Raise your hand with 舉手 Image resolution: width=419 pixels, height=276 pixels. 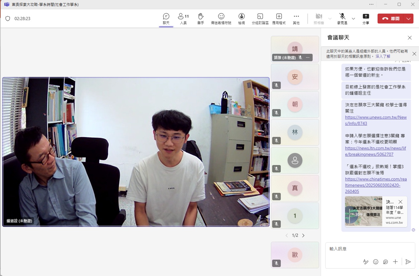click(201, 18)
